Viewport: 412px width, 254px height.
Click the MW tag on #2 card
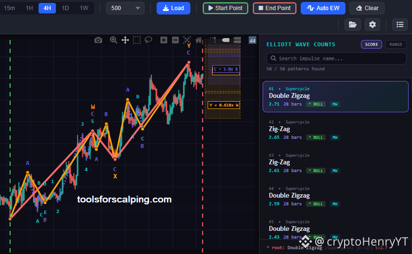click(x=335, y=137)
